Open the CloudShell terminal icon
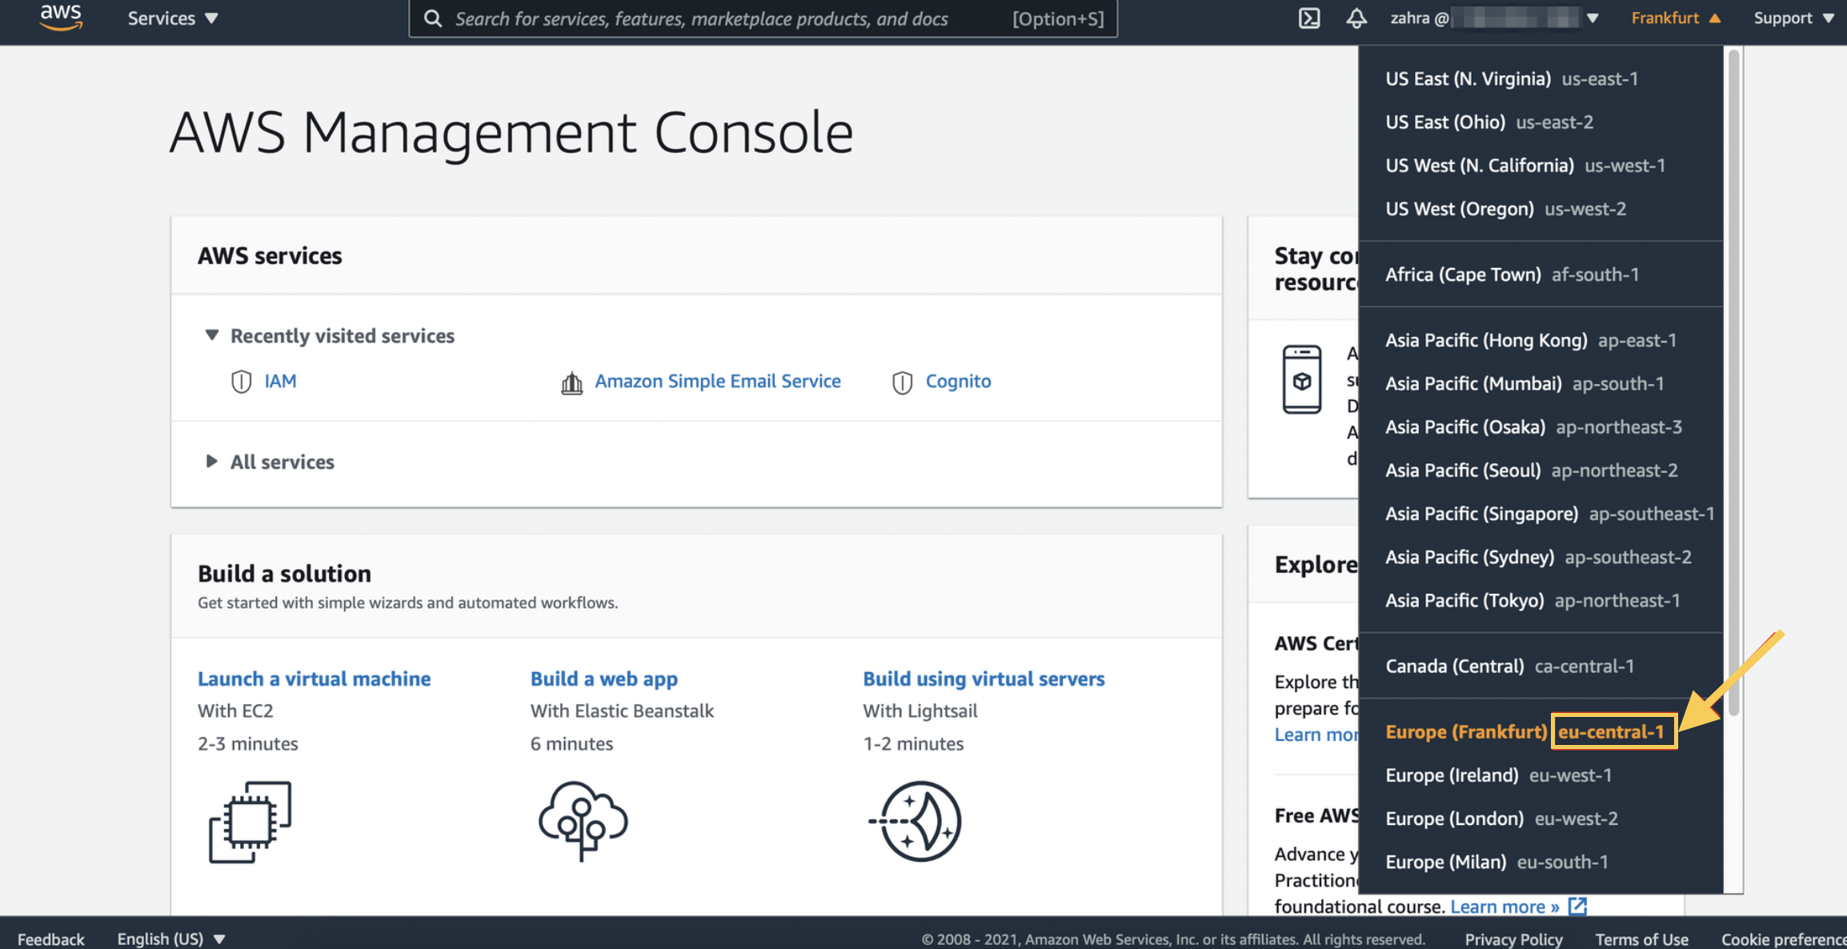Screen dimensions: 1847x949 (1309, 18)
